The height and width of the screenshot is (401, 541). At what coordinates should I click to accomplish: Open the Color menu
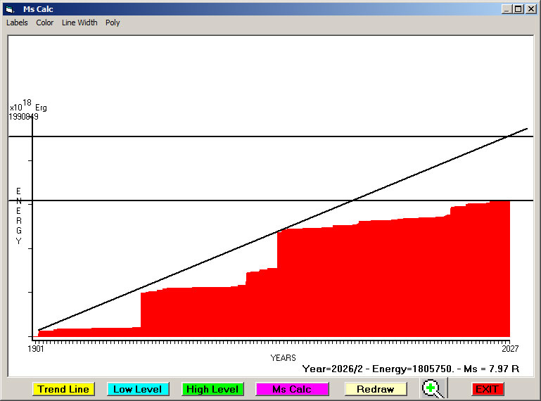45,23
